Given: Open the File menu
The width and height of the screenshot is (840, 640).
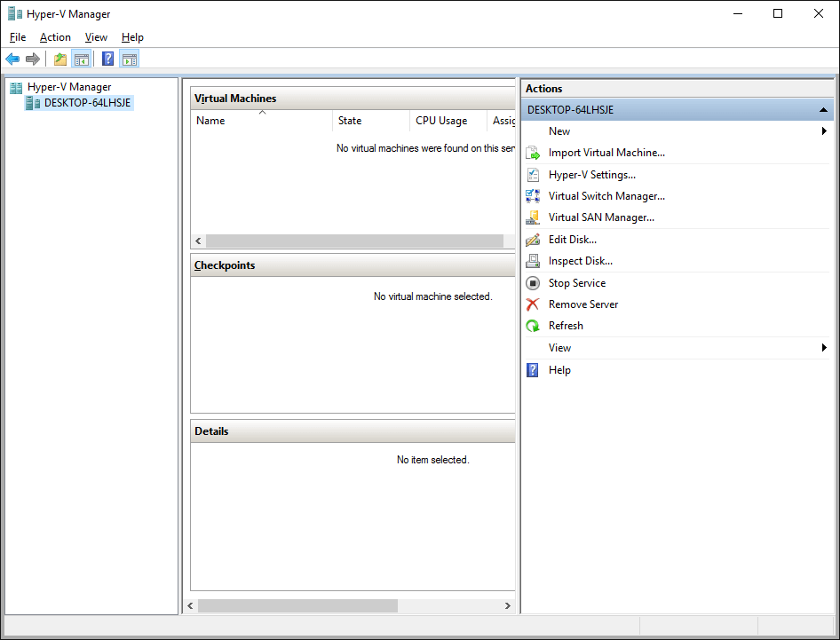Looking at the screenshot, I should [18, 37].
